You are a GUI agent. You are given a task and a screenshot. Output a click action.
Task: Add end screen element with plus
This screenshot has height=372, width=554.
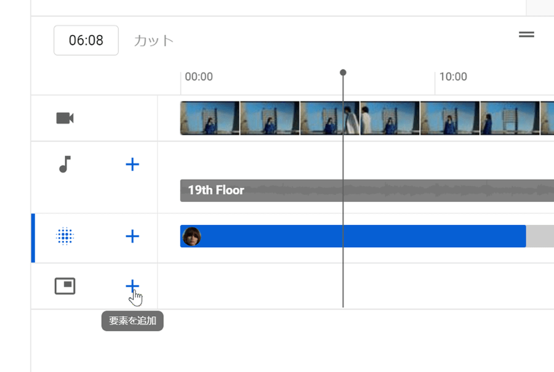pos(132,286)
